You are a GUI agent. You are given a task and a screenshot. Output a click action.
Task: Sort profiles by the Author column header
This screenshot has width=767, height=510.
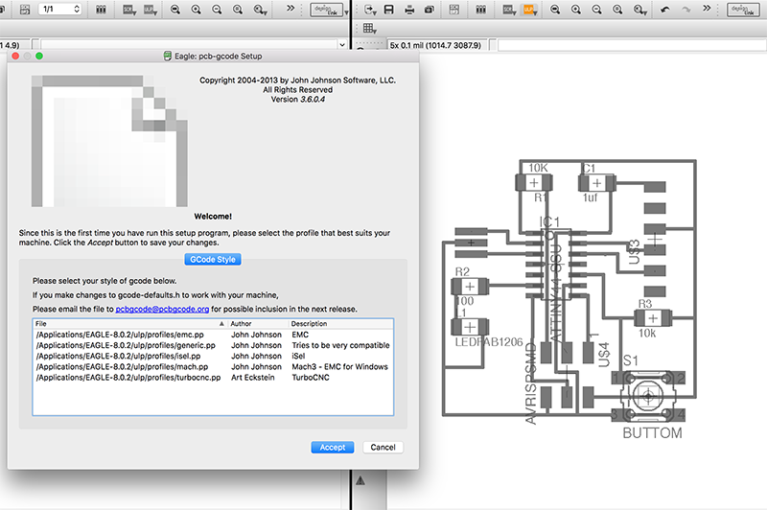(258, 323)
